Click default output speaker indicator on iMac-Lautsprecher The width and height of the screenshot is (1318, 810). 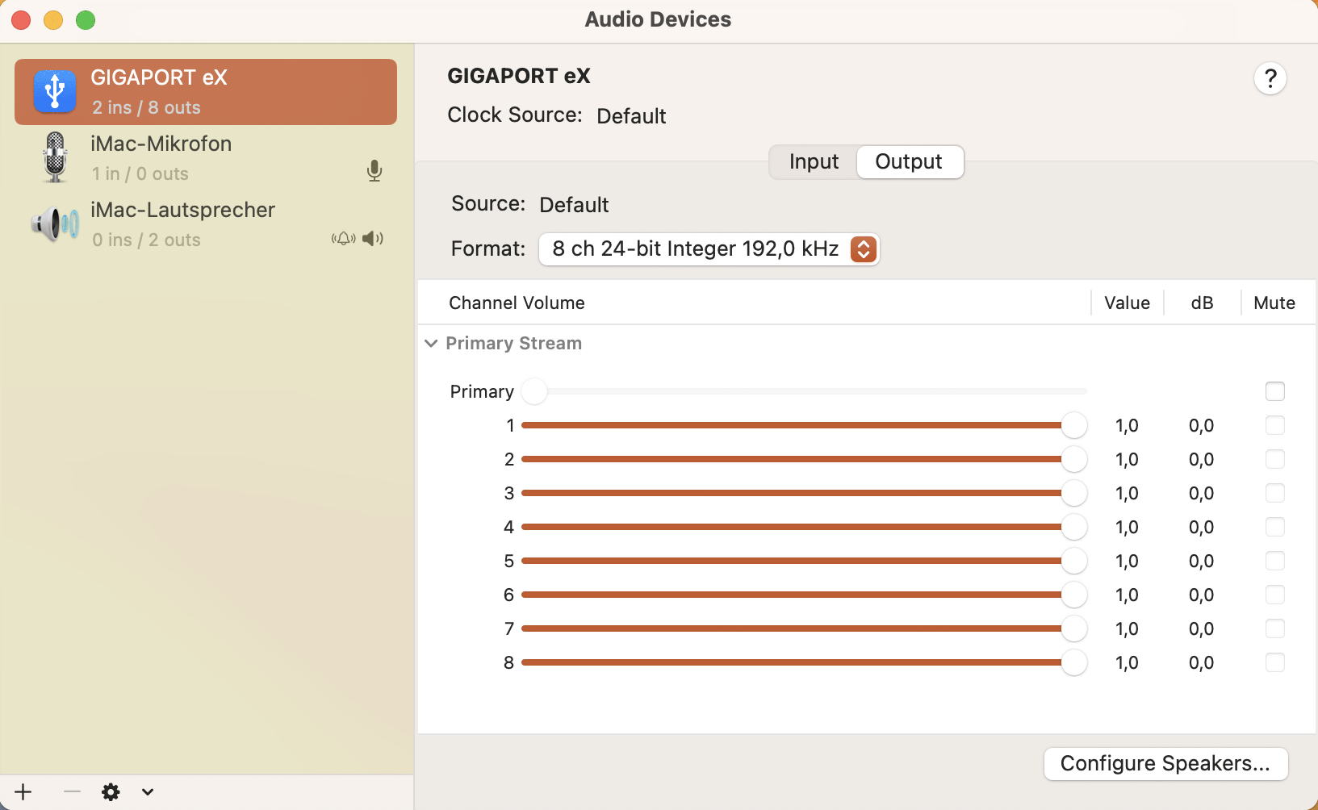[x=373, y=238]
